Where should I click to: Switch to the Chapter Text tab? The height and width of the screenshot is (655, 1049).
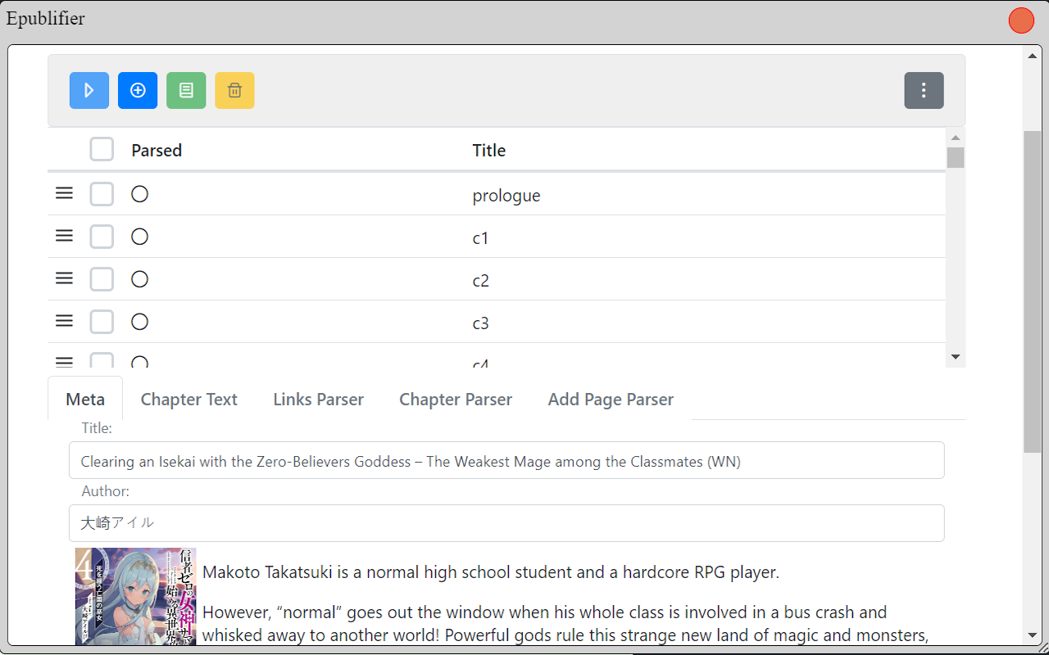pyautogui.click(x=188, y=400)
